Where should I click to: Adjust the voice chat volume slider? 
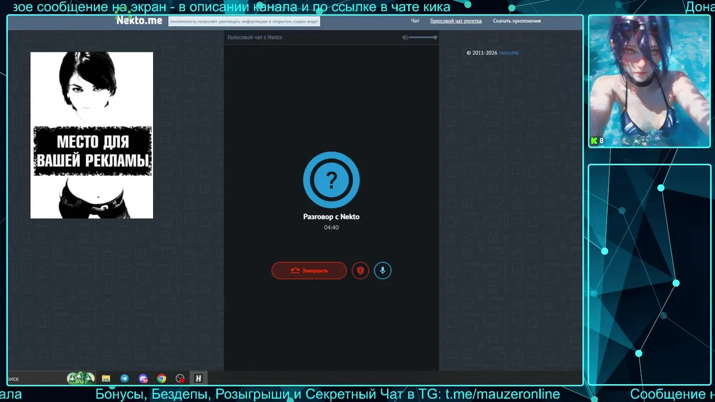(x=423, y=37)
